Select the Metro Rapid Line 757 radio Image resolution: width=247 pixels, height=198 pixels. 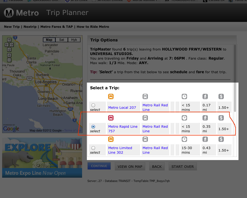point(93,127)
